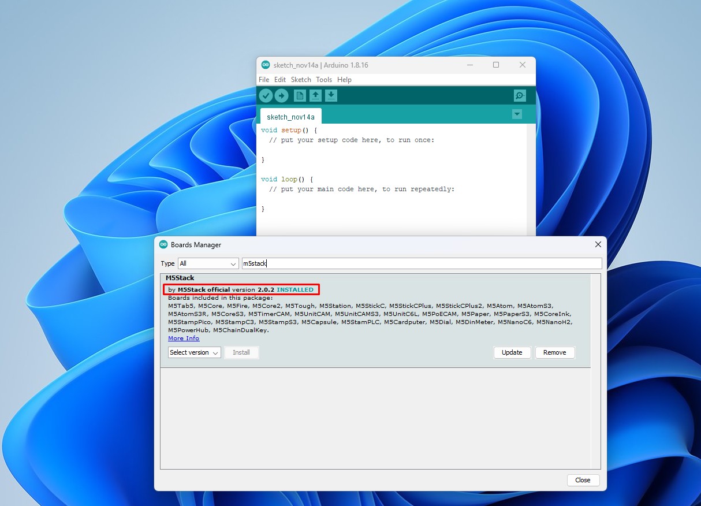Open the File menu
The height and width of the screenshot is (506, 701).
tap(264, 80)
